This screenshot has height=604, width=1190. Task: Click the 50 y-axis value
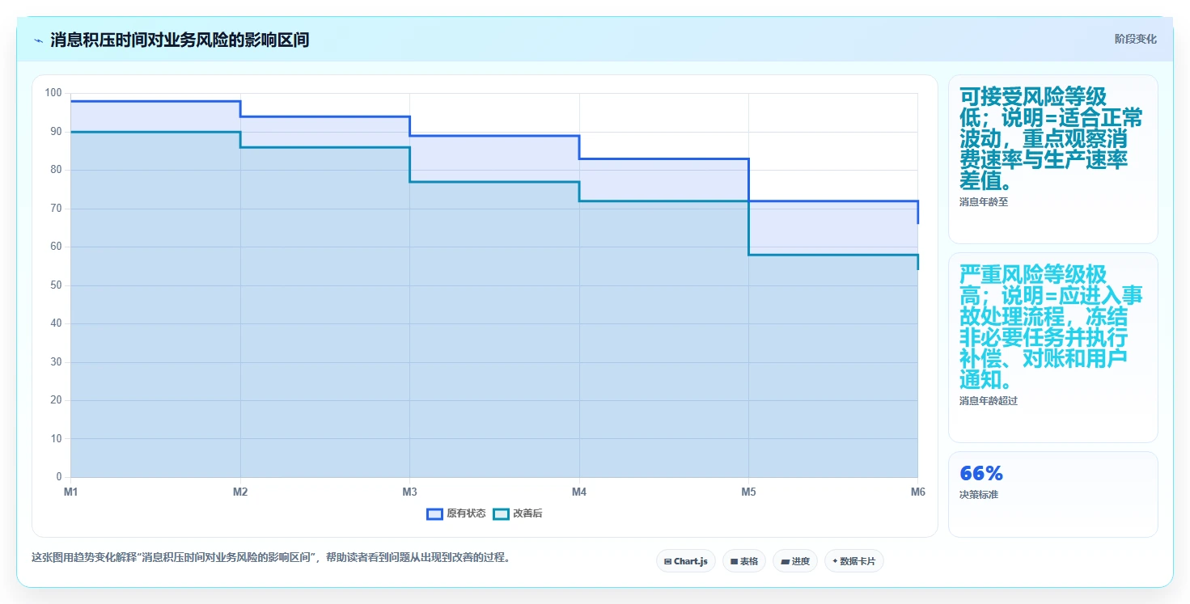tap(56, 285)
